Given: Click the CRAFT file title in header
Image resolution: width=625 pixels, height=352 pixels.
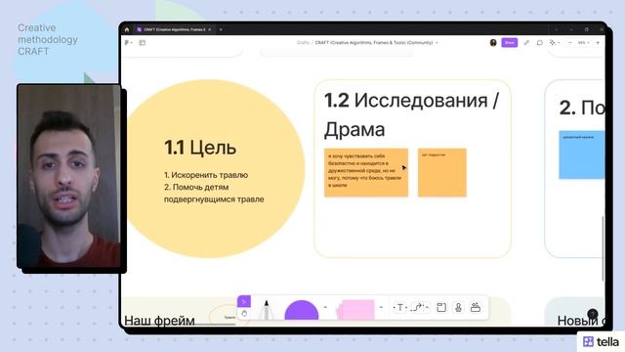Looking at the screenshot, I should pyautogui.click(x=373, y=43).
